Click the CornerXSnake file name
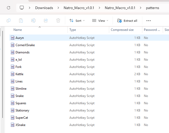This screenshot has height=133, width=169. (x=25, y=45)
